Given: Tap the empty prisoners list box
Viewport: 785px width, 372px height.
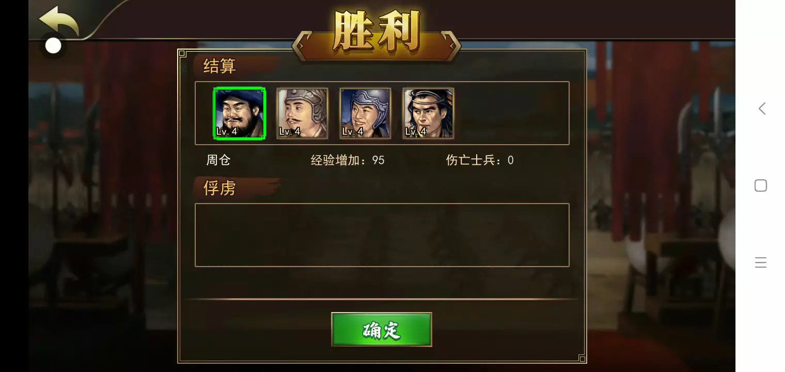Looking at the screenshot, I should click(382, 235).
